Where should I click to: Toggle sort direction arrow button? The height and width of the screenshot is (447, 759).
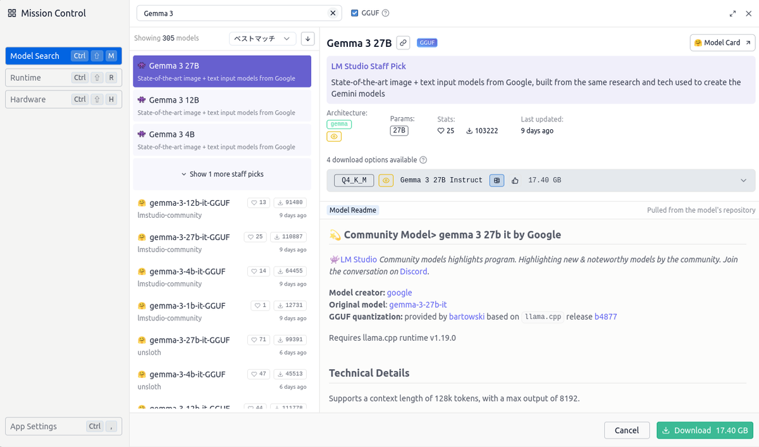[x=308, y=39]
